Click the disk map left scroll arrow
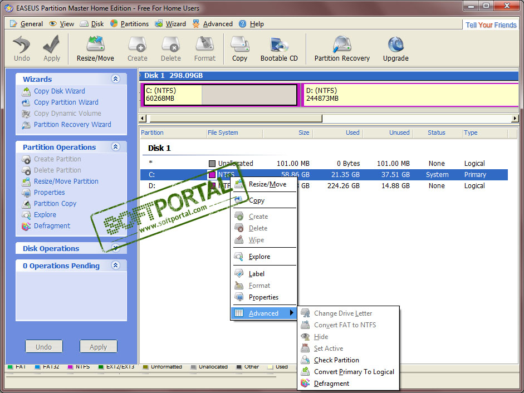This screenshot has height=393, width=524. click(143, 119)
